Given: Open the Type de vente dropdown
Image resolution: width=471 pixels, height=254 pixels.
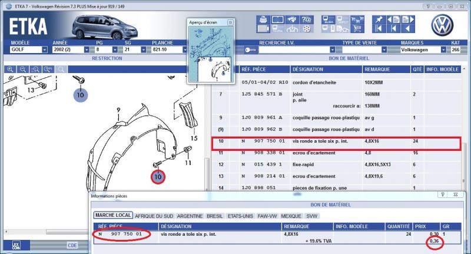Looking at the screenshot, I should point(384,50).
